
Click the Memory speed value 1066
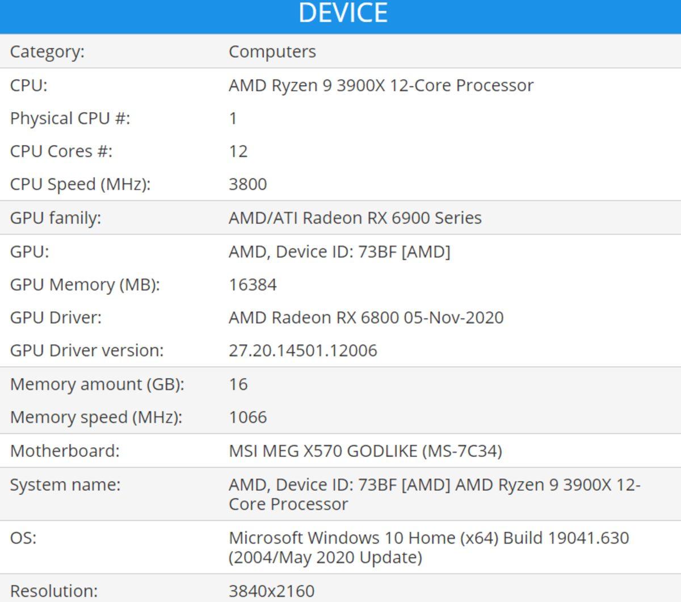point(248,417)
